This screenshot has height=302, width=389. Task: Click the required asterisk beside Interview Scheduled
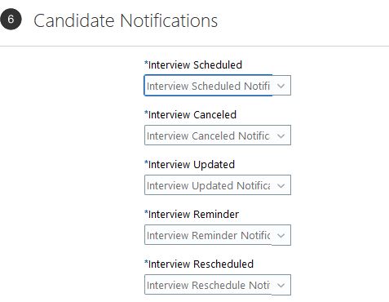(x=146, y=64)
